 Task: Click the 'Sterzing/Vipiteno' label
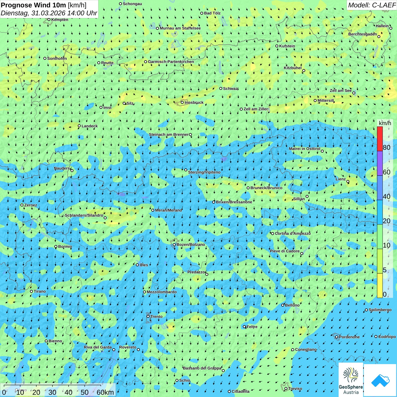click(x=204, y=172)
